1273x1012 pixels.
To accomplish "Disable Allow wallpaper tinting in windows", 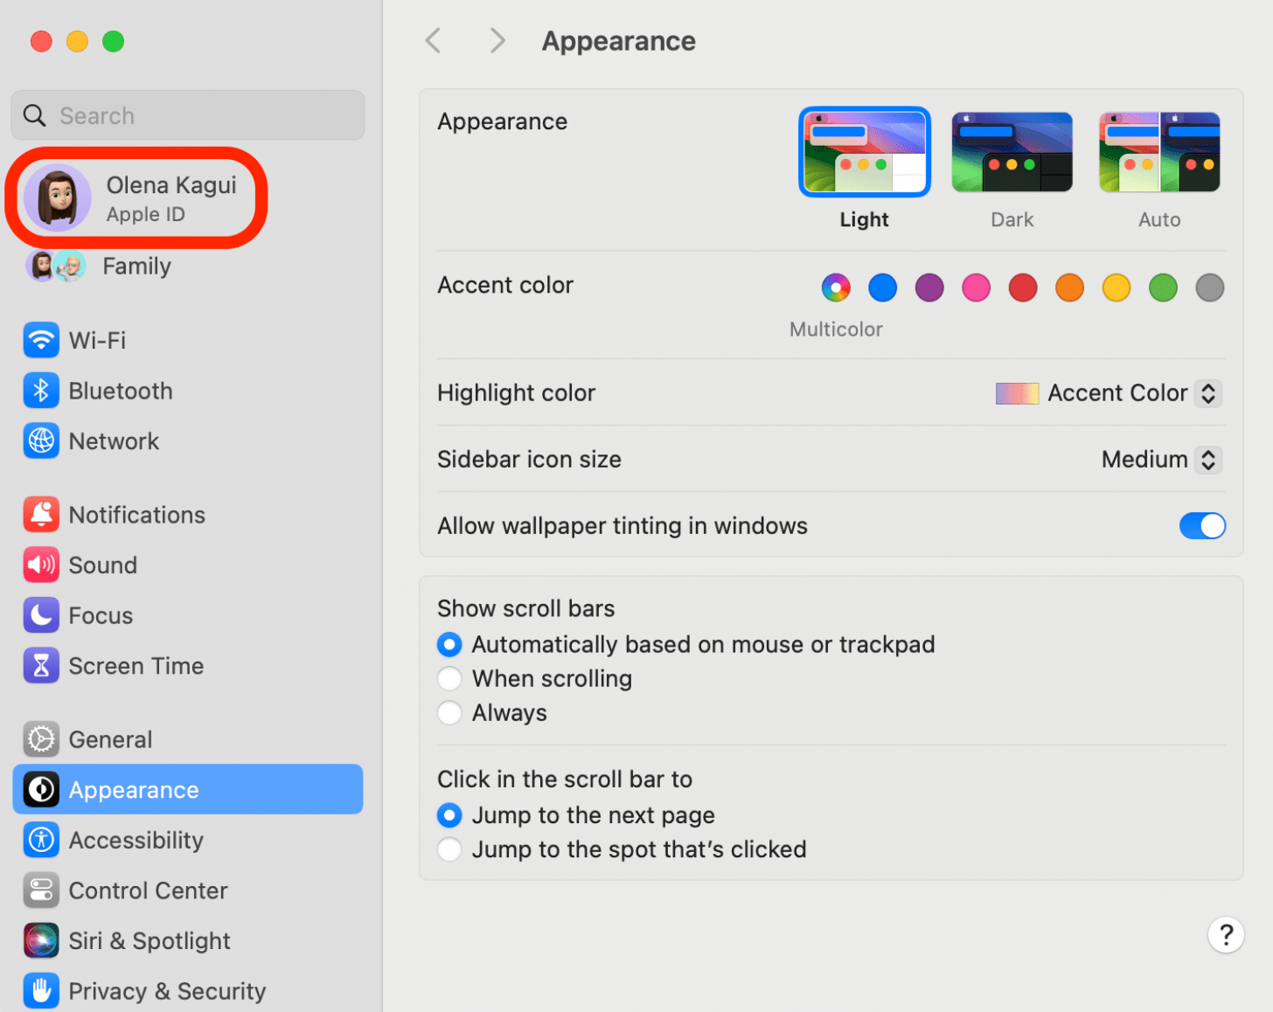I will (1201, 526).
